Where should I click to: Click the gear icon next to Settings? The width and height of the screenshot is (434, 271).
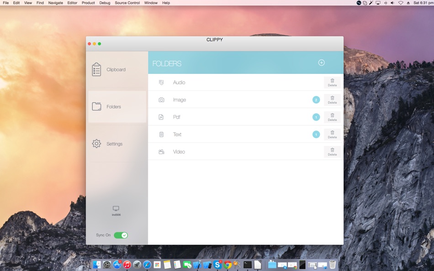96,144
